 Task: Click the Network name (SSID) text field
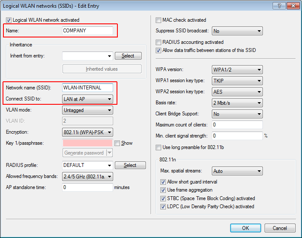[x=87, y=88]
